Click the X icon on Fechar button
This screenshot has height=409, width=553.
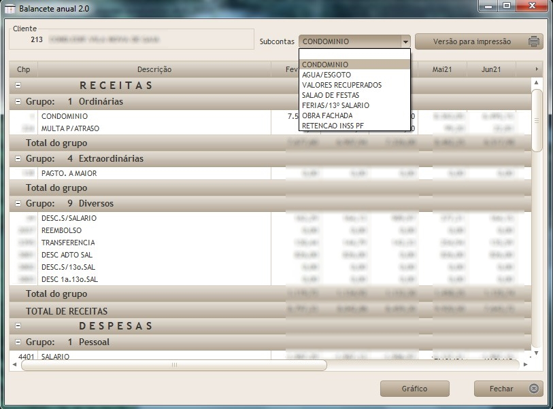(533, 389)
